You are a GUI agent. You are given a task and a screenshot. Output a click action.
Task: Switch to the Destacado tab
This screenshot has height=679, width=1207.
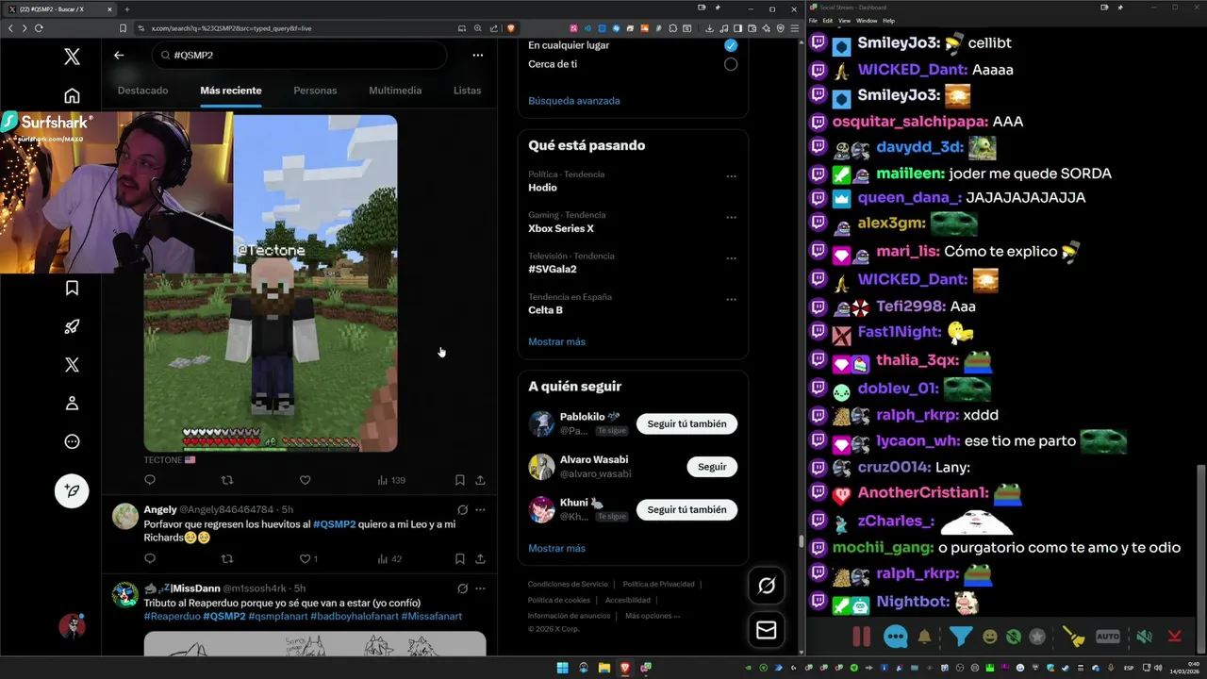[142, 91]
